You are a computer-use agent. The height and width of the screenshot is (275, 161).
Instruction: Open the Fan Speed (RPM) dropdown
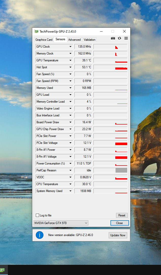[70, 81]
